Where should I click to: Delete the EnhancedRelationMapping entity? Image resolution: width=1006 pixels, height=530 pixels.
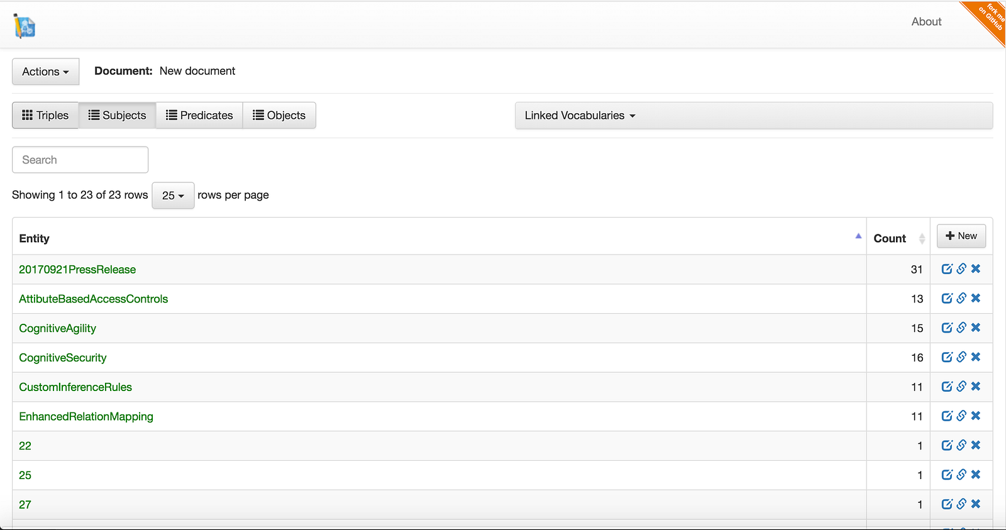click(976, 416)
